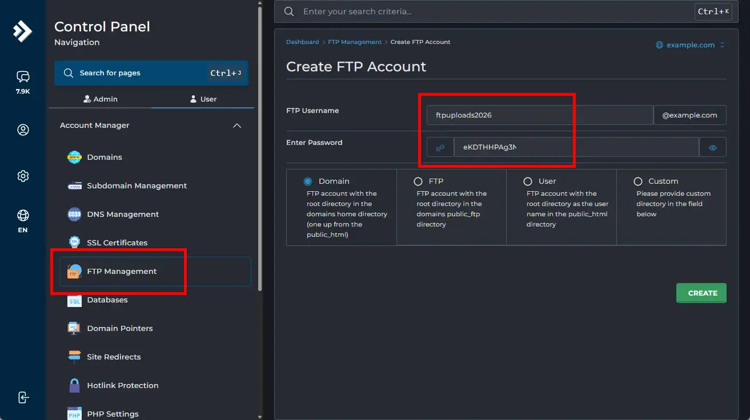Viewport: 750px width, 420px height.
Task: Click the Search for pages box
Action: click(x=151, y=73)
